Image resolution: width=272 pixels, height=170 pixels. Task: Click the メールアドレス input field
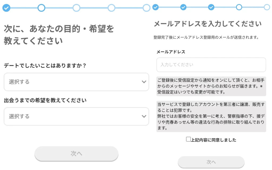pos(211,65)
